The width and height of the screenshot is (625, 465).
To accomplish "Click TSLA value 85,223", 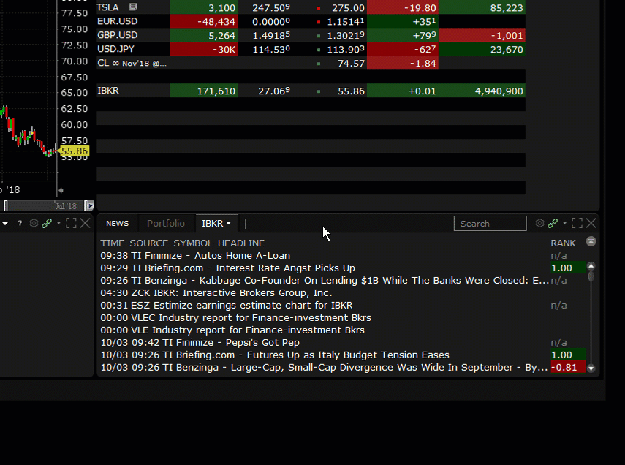I will pos(482,7).
